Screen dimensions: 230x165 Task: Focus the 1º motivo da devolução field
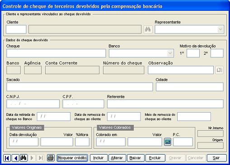pyautogui.click(x=193, y=53)
